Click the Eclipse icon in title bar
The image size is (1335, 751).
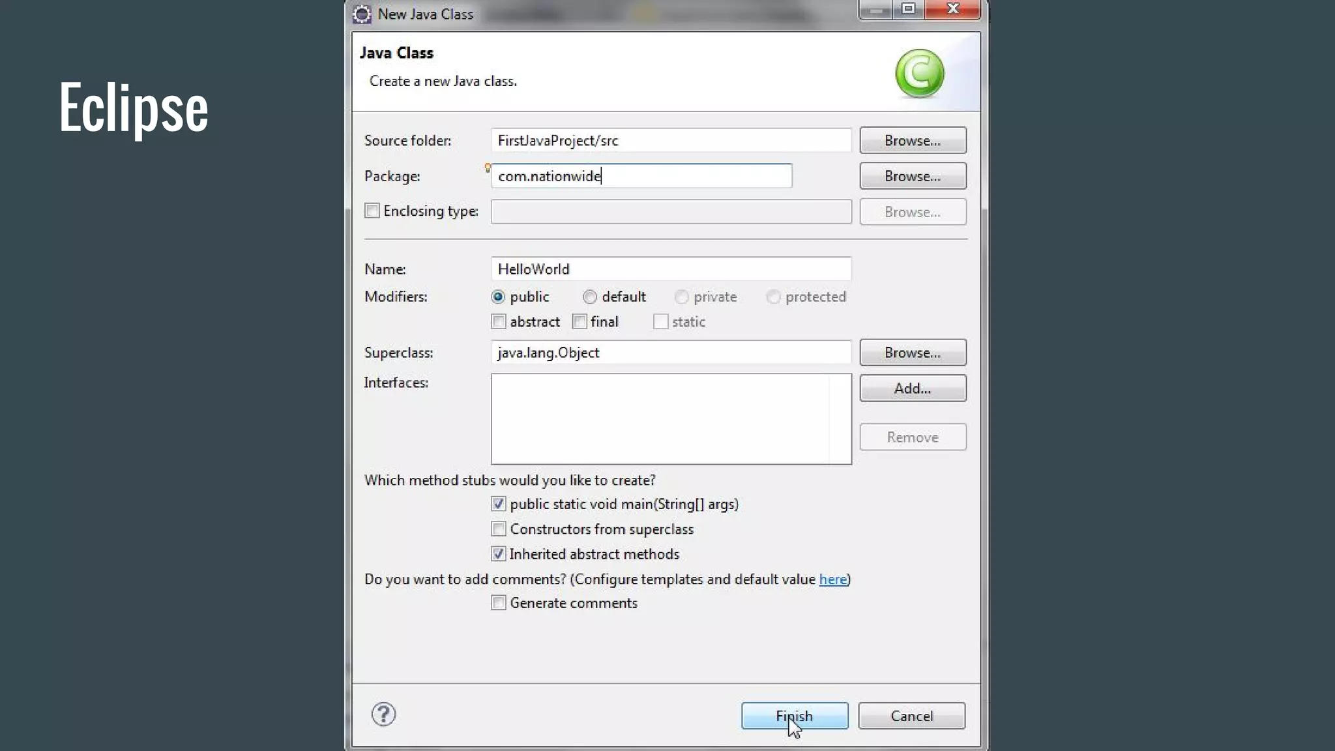tap(362, 14)
